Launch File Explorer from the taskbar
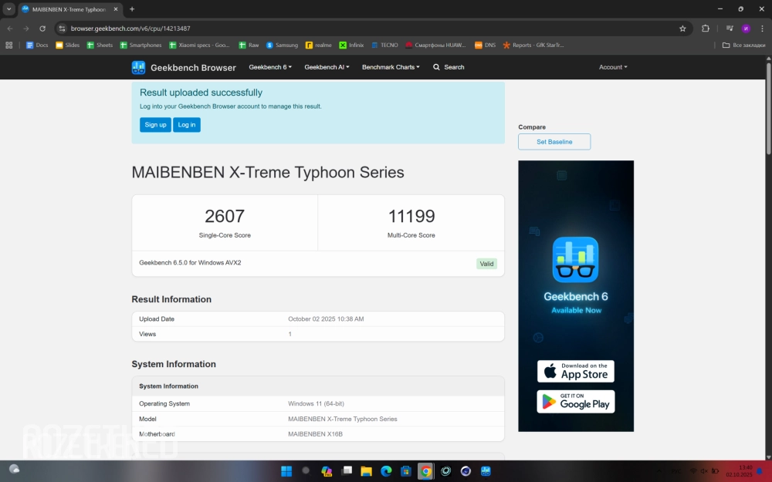 [x=367, y=470]
